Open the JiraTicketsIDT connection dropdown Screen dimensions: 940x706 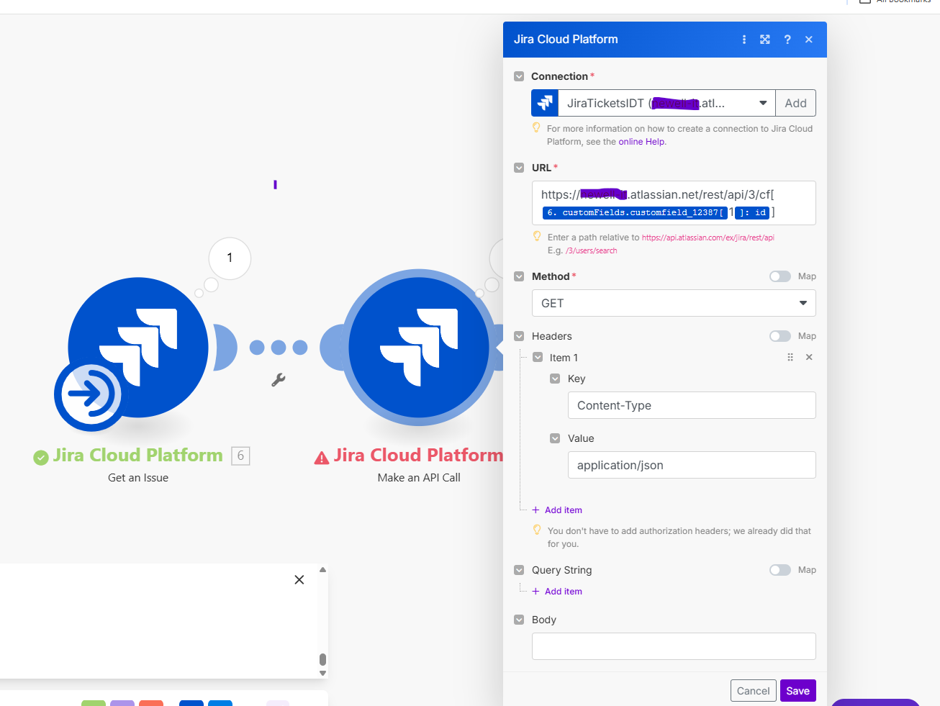click(666, 103)
